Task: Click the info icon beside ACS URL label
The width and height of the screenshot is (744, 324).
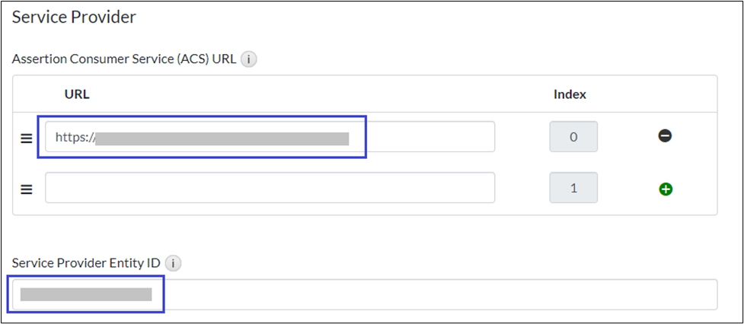Action: pyautogui.click(x=249, y=59)
